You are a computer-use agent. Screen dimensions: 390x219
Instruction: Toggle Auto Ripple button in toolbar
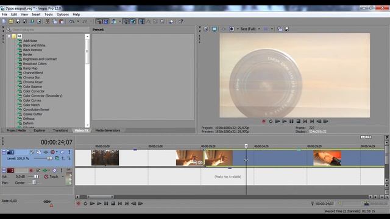(x=114, y=22)
